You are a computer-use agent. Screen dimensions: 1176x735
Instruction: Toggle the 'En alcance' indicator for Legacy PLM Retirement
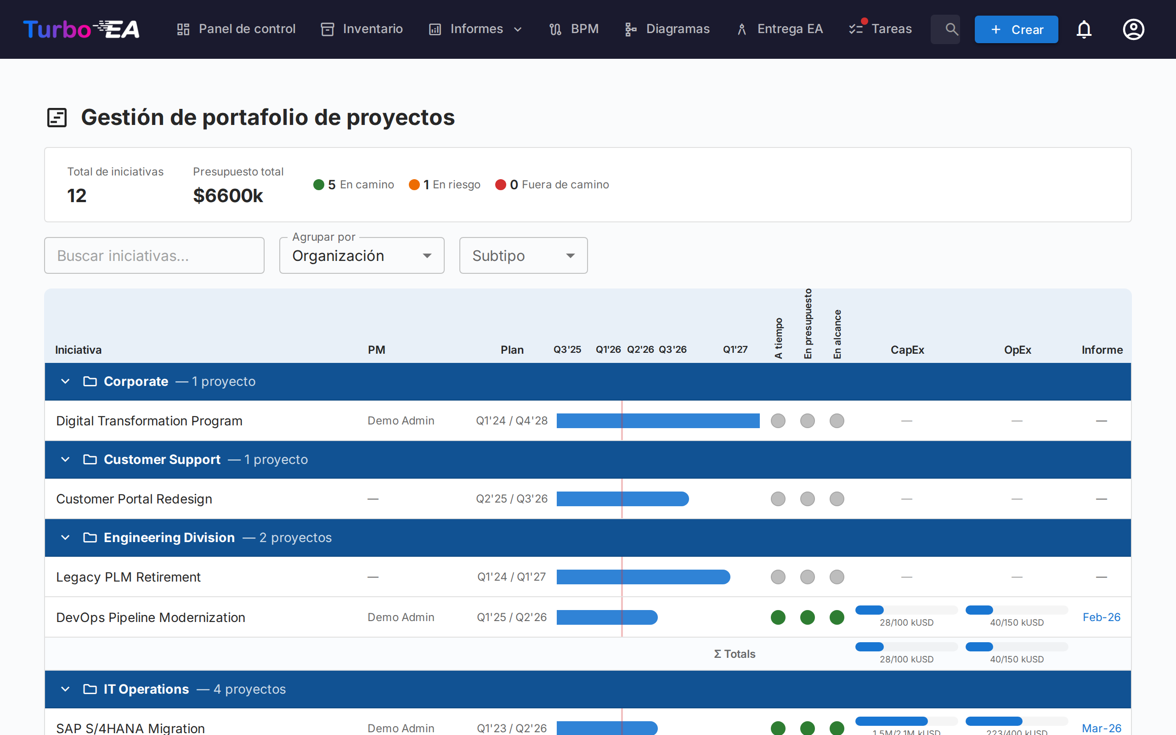click(837, 577)
